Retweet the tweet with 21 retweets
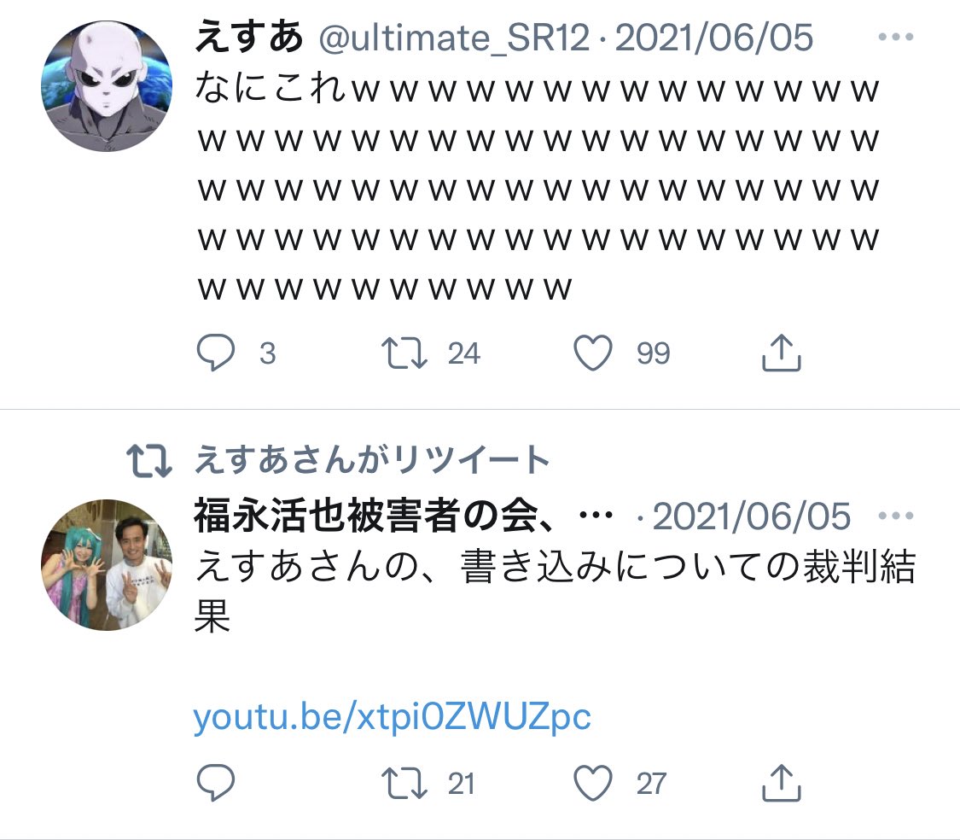The width and height of the screenshot is (960, 840). tap(404, 784)
